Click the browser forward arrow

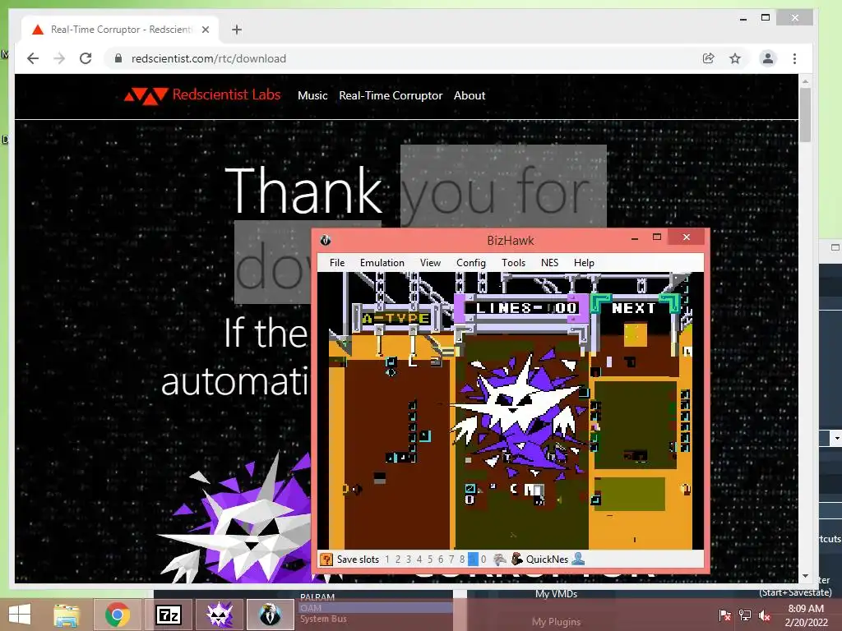click(x=59, y=58)
